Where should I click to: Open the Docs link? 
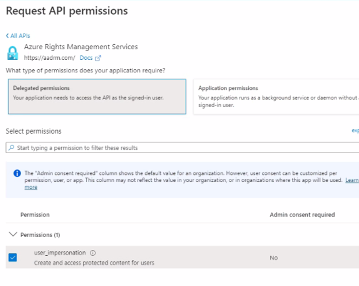(86, 58)
